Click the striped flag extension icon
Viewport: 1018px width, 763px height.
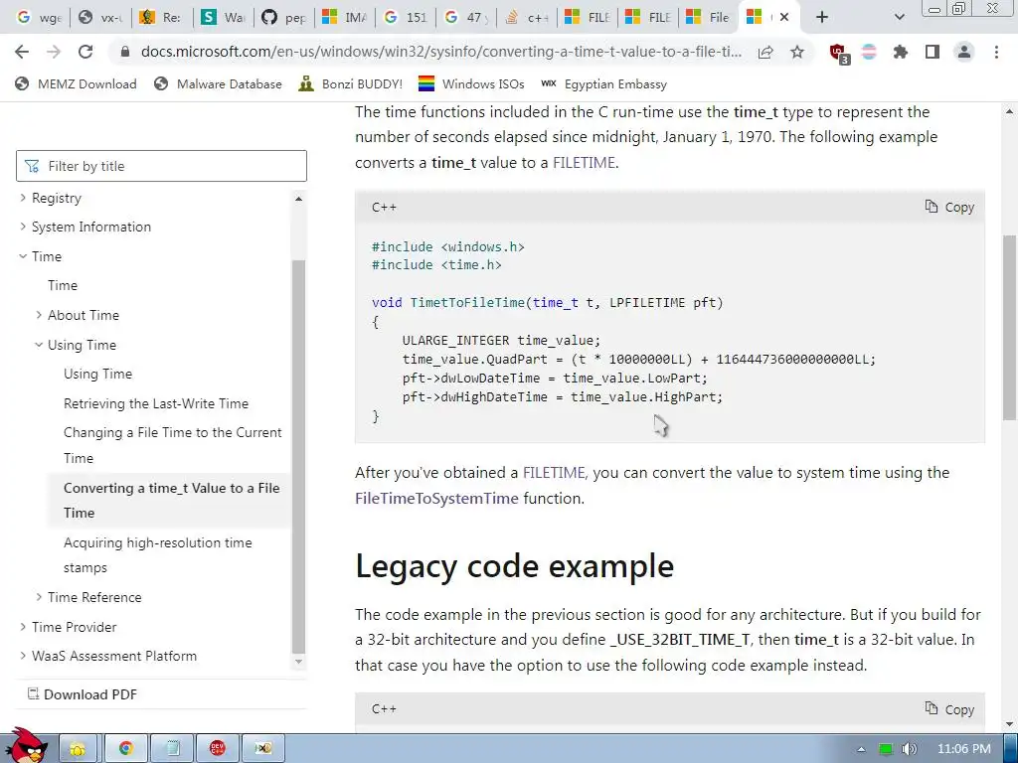coord(869,52)
